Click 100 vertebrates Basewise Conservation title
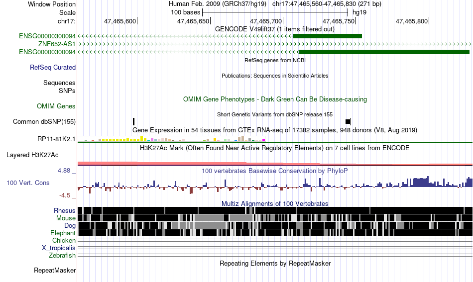The width and height of the screenshot is (473, 282). pos(275,171)
